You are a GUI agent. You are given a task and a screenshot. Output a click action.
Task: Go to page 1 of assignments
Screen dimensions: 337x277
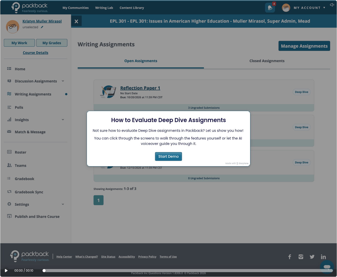point(98,200)
